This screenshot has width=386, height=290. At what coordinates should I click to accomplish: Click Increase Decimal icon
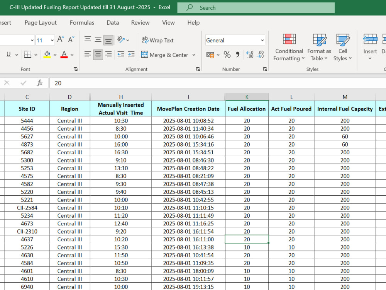[x=250, y=55]
